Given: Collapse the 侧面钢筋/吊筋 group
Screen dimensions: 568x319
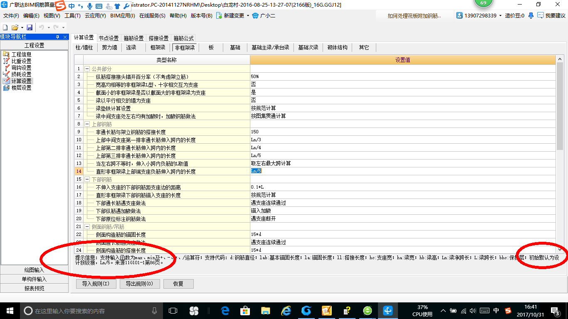Looking at the screenshot, I should (x=87, y=226).
